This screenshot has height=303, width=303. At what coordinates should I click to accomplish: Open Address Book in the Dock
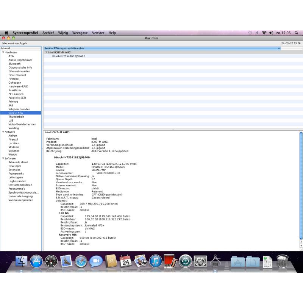click(x=111, y=261)
